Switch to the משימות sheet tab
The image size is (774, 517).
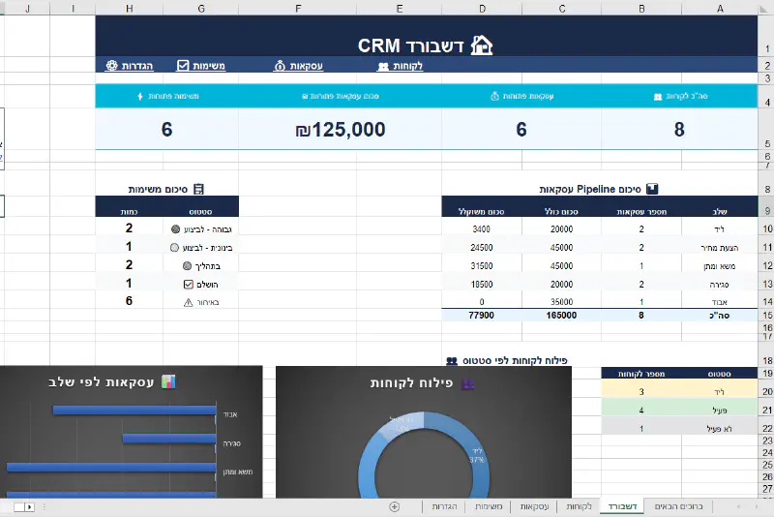coord(489,506)
